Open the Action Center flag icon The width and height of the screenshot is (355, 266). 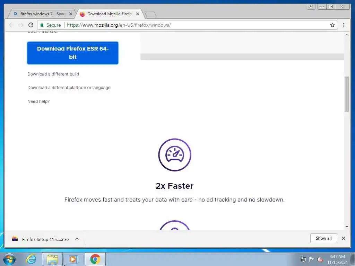312,259
